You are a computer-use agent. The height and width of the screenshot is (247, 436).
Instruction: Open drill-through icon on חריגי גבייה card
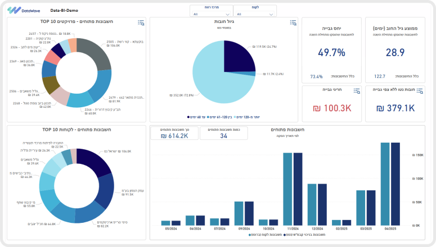pyautogui.click(x=357, y=91)
